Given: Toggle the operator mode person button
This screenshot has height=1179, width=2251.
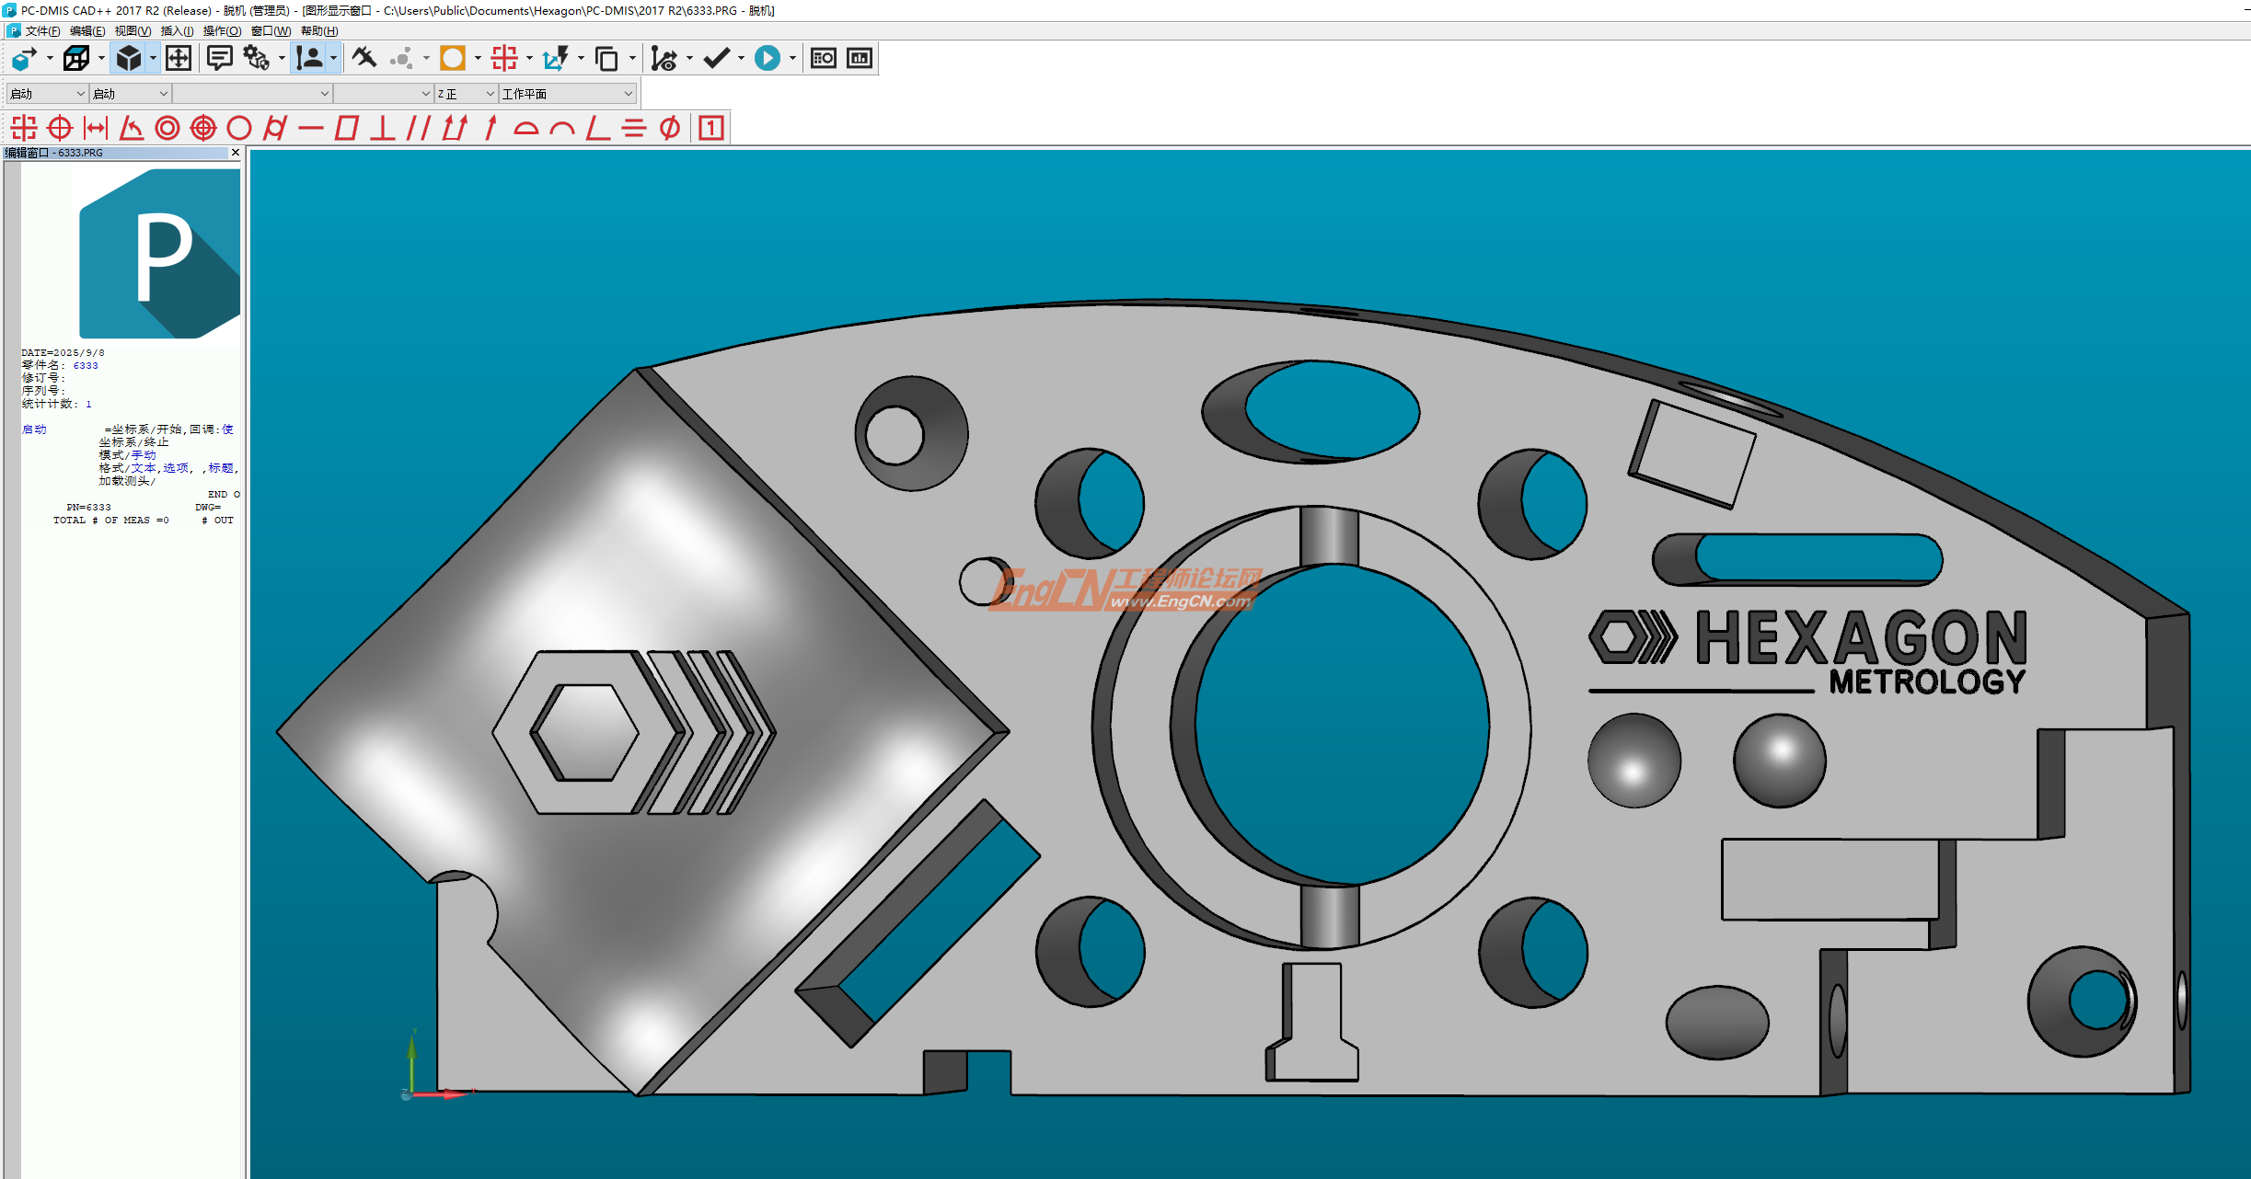Looking at the screenshot, I should (309, 59).
